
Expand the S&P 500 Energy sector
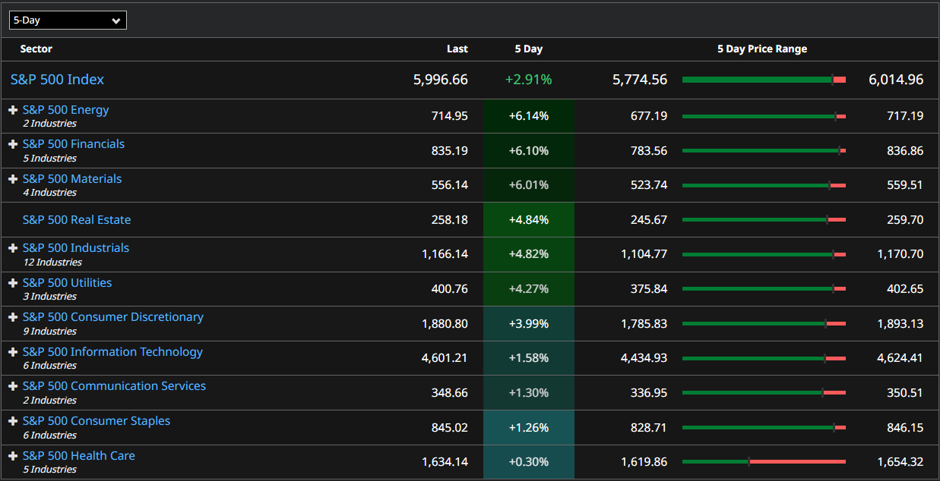pyautogui.click(x=13, y=110)
